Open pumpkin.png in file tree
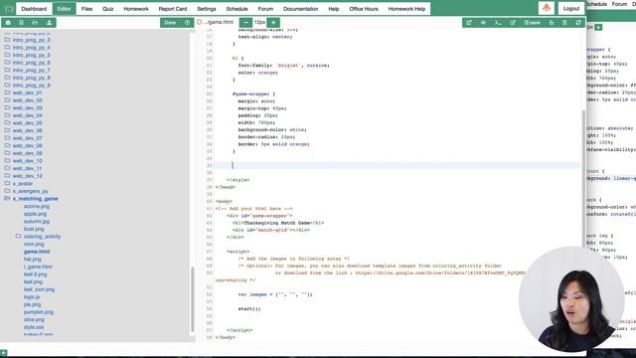This screenshot has width=636, height=358. point(39,312)
